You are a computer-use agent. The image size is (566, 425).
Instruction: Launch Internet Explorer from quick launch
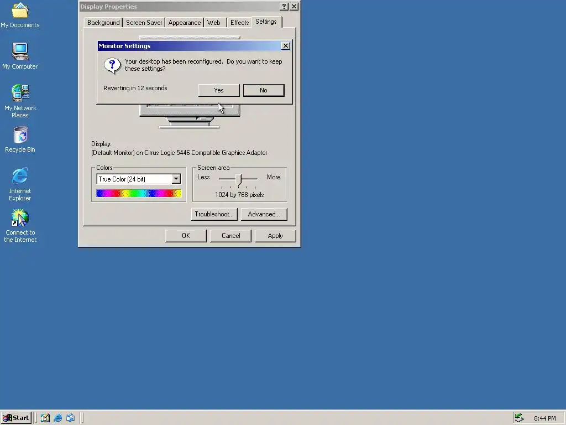[x=57, y=418]
